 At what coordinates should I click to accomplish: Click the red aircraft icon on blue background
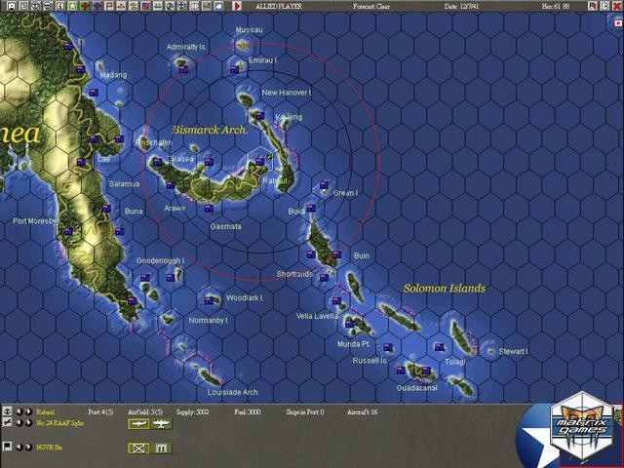97,6
